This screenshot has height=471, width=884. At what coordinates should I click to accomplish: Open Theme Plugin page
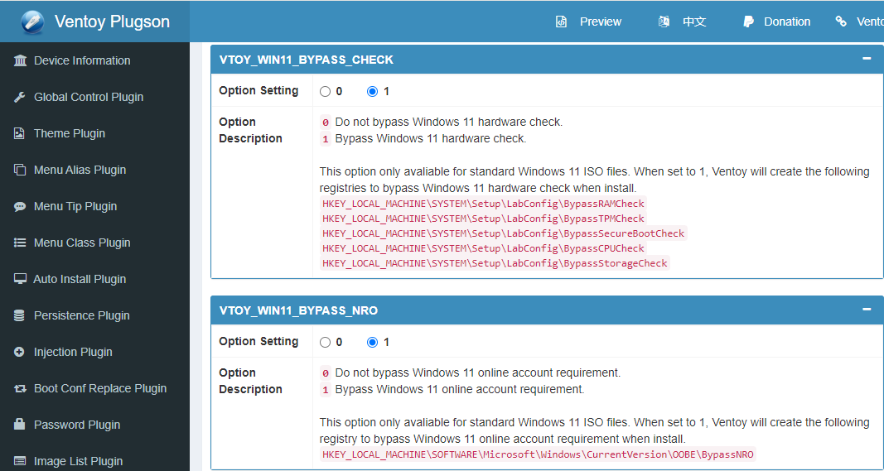pos(70,133)
